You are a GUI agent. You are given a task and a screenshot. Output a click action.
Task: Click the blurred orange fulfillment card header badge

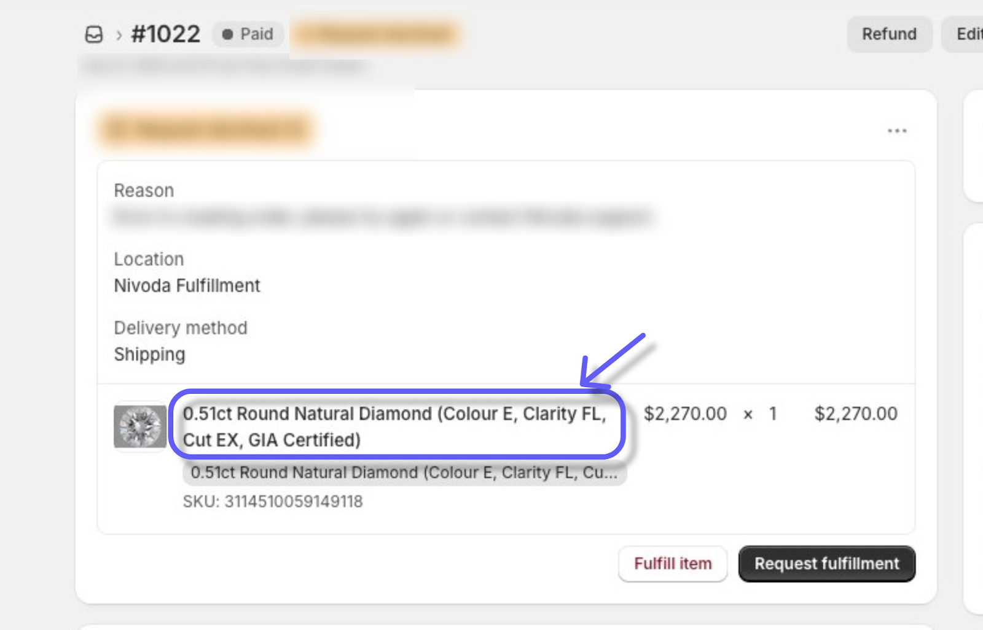pyautogui.click(x=207, y=130)
